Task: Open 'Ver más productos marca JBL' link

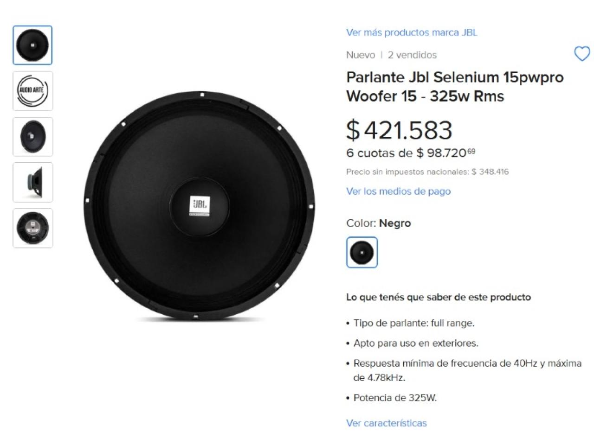Action: coord(412,32)
